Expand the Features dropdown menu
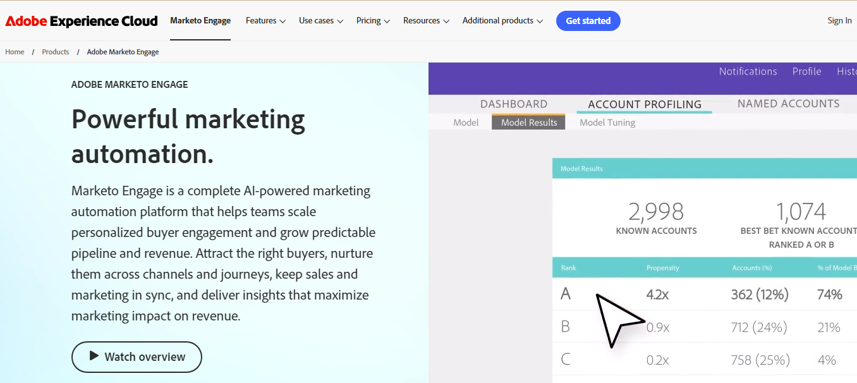This screenshot has height=383, width=857. coord(265,21)
